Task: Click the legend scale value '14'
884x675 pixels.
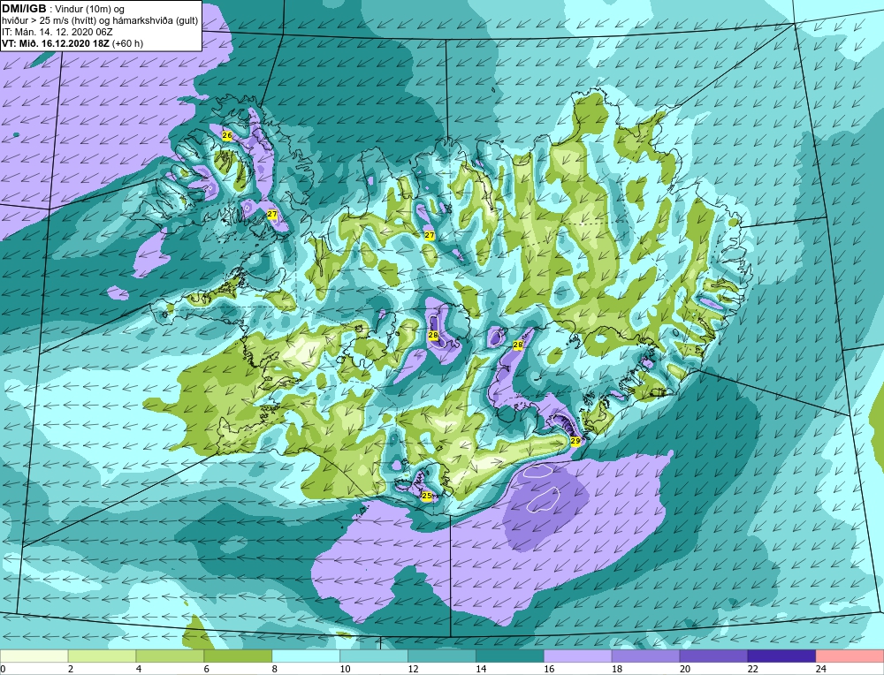Action: pyautogui.click(x=481, y=669)
